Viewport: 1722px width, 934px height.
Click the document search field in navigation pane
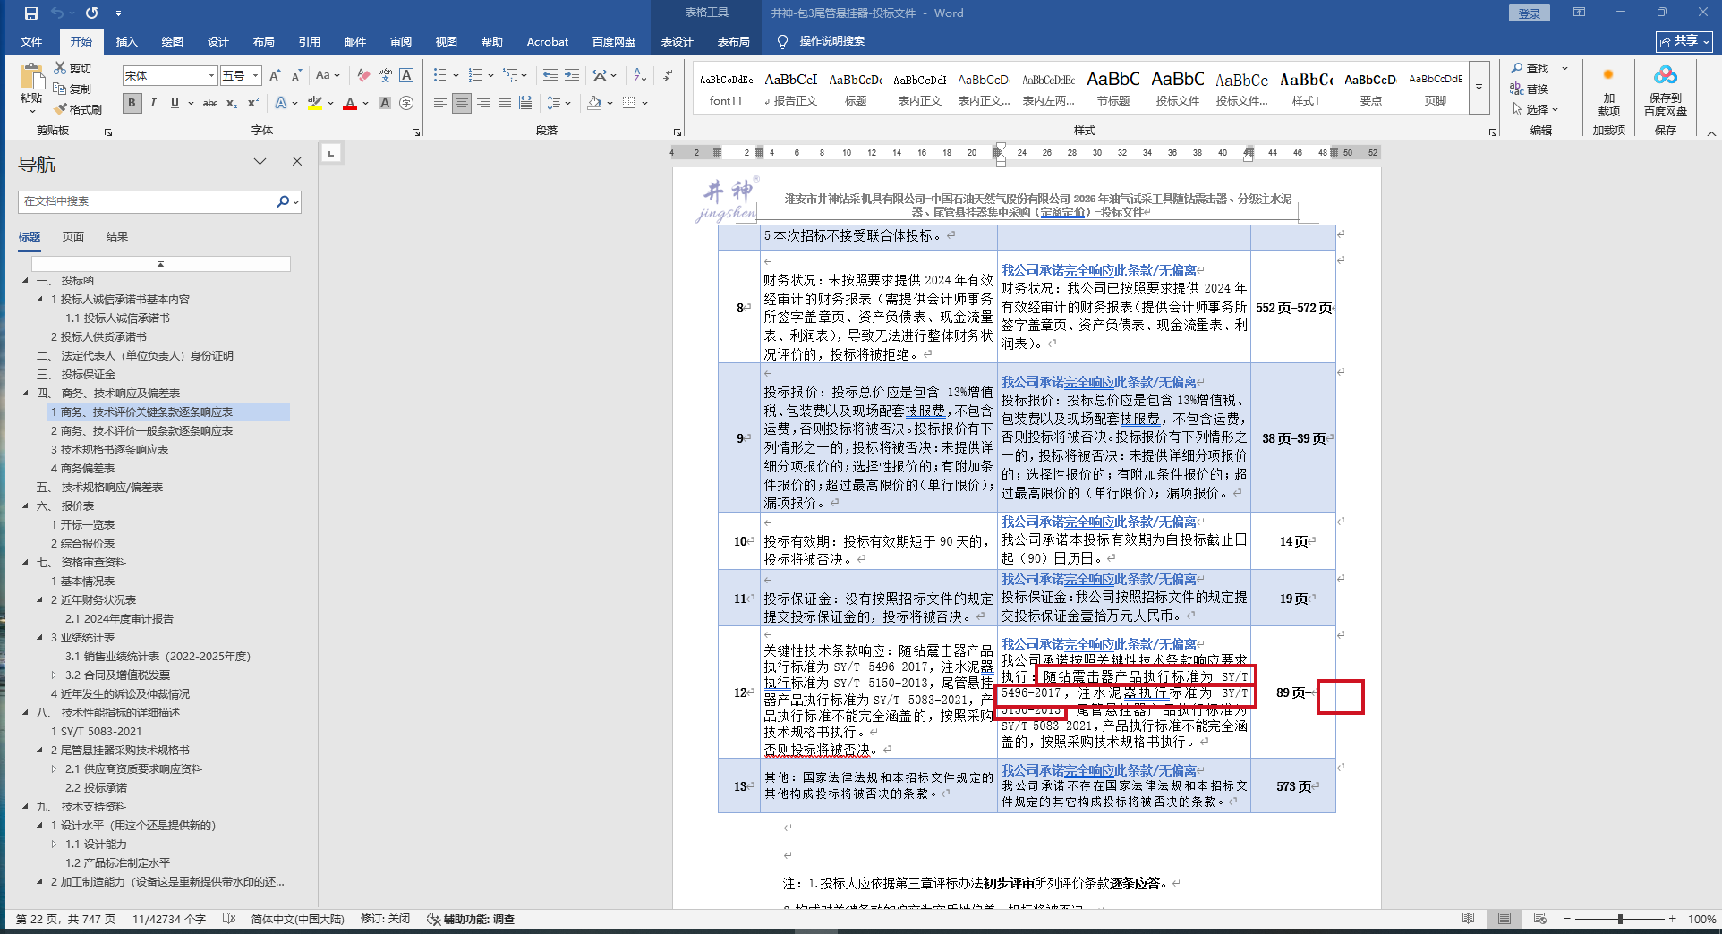(x=148, y=201)
